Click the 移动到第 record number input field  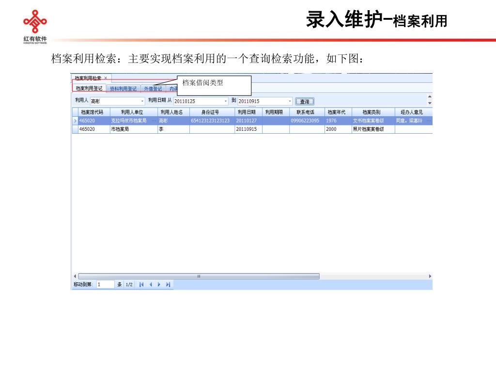click(105, 284)
